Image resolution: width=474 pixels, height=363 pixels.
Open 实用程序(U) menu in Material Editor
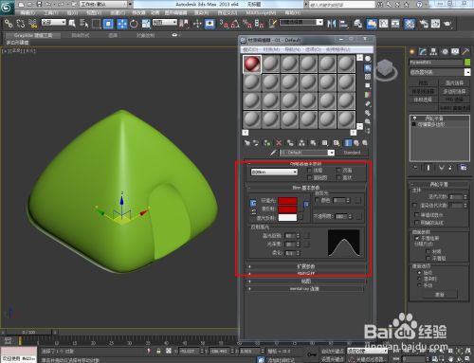coord(338,49)
